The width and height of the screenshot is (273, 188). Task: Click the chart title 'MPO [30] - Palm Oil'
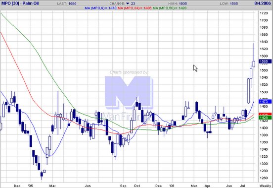pyautogui.click(x=20, y=3)
